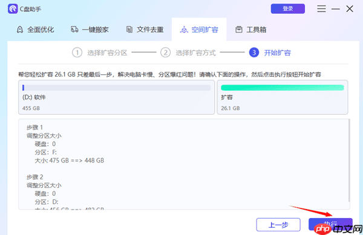The height and width of the screenshot is (235, 363).
Task: Click 调整分区大小 under 步骤 2
Action: coord(44,185)
